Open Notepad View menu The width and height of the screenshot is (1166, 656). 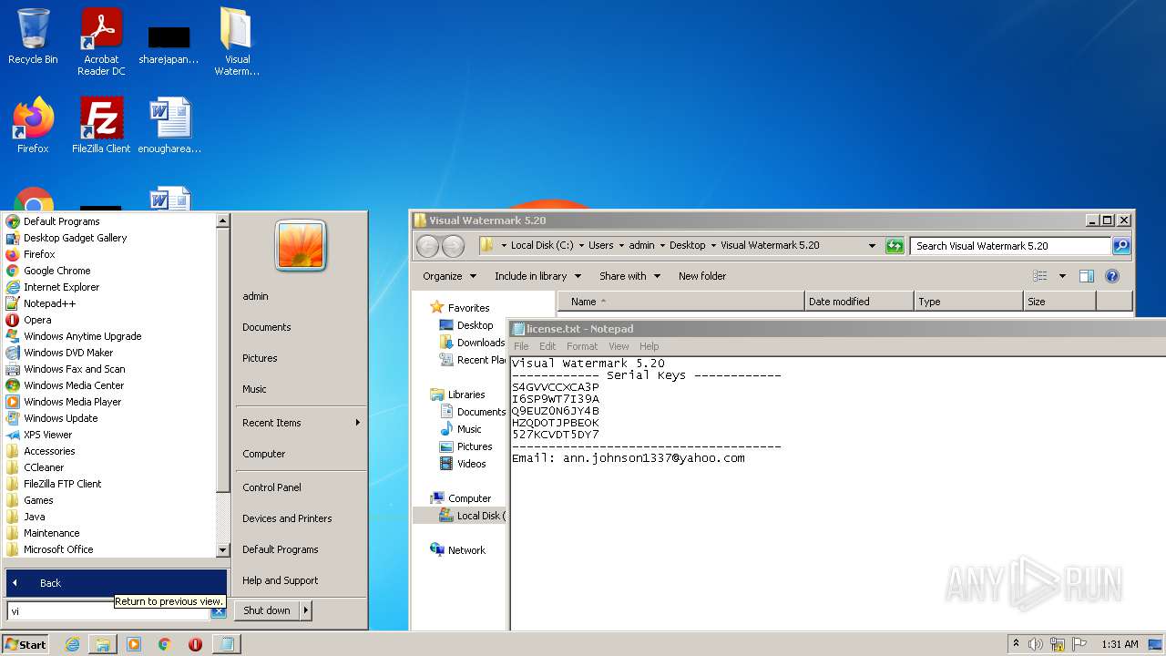[619, 346]
